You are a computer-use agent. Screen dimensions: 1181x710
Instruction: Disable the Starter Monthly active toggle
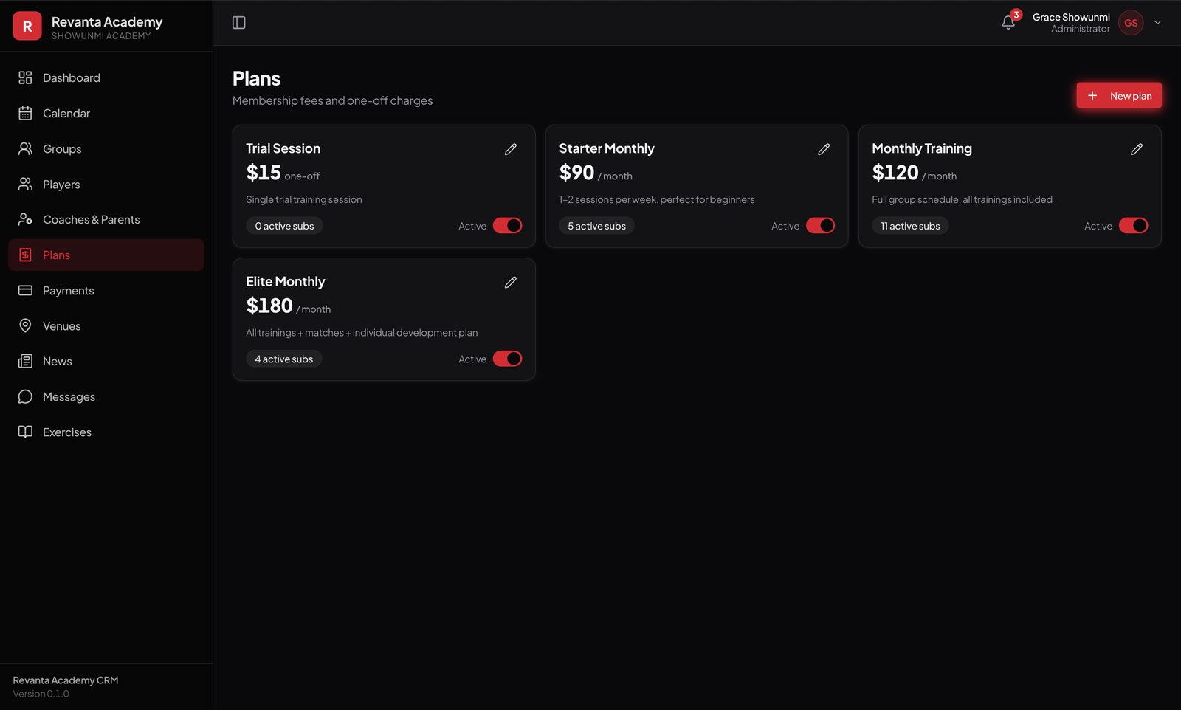821,226
